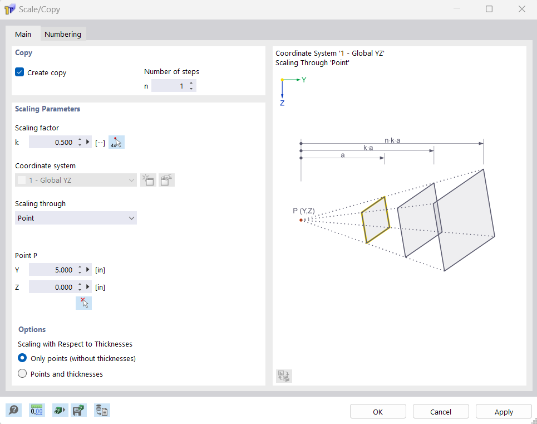Click the 'P (Y,Z)' label in preview
The width and height of the screenshot is (537, 424).
[x=303, y=211]
